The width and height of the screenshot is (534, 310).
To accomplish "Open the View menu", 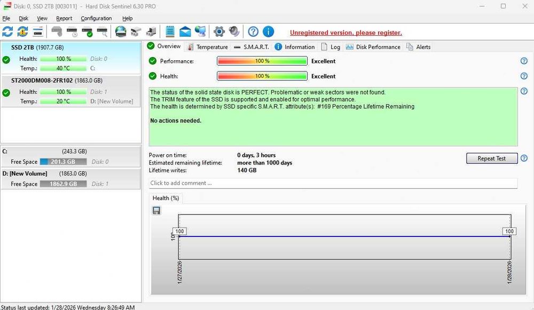I will click(x=42, y=18).
